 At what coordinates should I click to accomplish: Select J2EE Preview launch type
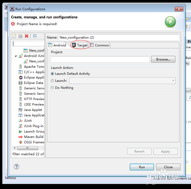click(31, 104)
